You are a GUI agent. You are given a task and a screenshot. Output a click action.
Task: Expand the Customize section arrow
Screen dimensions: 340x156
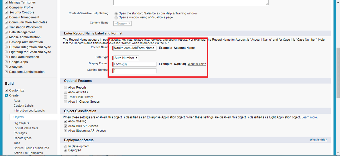click(x=7, y=91)
